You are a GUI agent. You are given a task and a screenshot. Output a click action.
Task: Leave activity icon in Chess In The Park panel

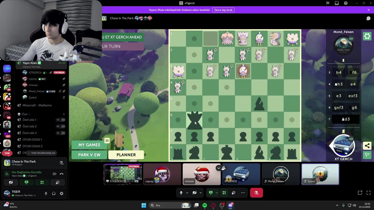(x=61, y=163)
